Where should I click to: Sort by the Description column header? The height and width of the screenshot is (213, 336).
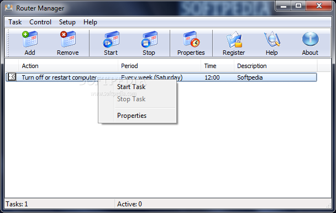click(x=276, y=66)
